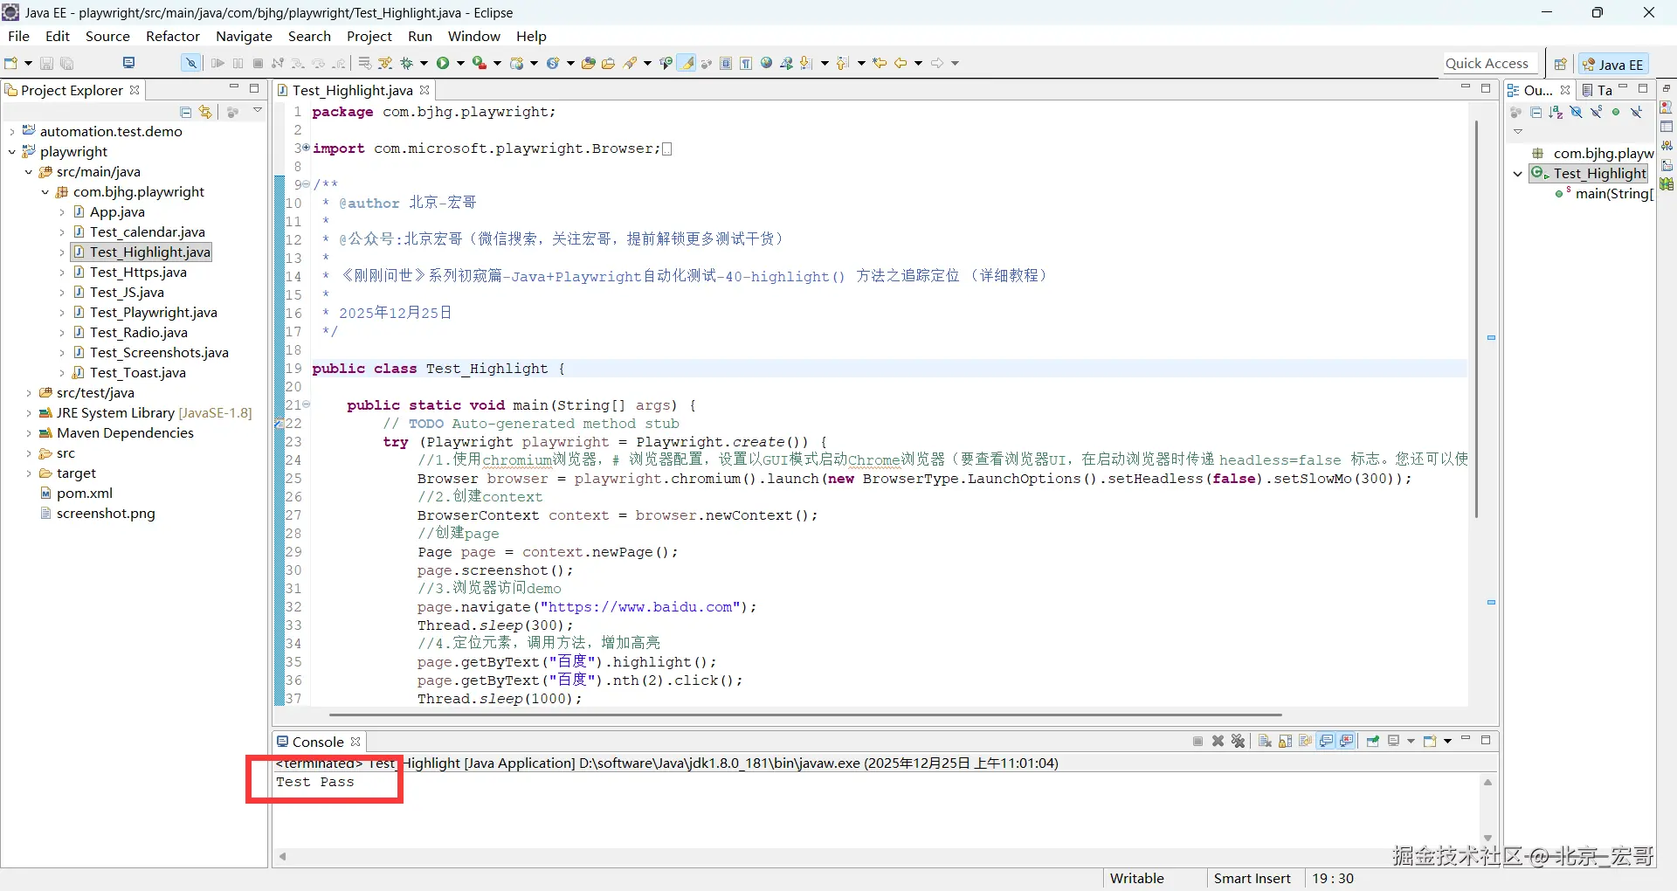Toggle Hide Static Fields and Methods in Outline
The width and height of the screenshot is (1677, 891).
(1596, 112)
